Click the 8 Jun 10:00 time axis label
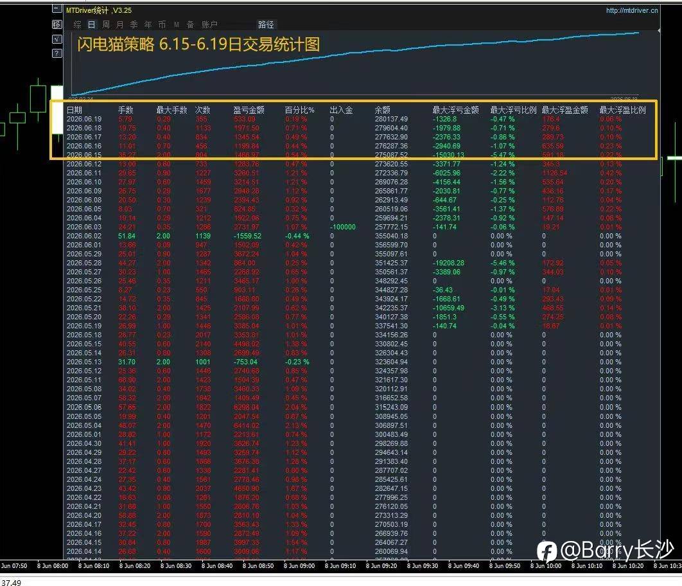 click(545, 567)
